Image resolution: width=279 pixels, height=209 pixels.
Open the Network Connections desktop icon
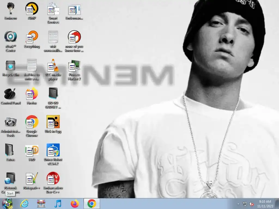pos(11,183)
